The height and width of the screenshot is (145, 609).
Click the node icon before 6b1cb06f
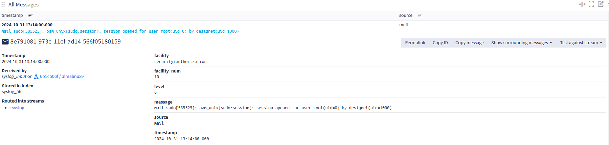click(36, 77)
